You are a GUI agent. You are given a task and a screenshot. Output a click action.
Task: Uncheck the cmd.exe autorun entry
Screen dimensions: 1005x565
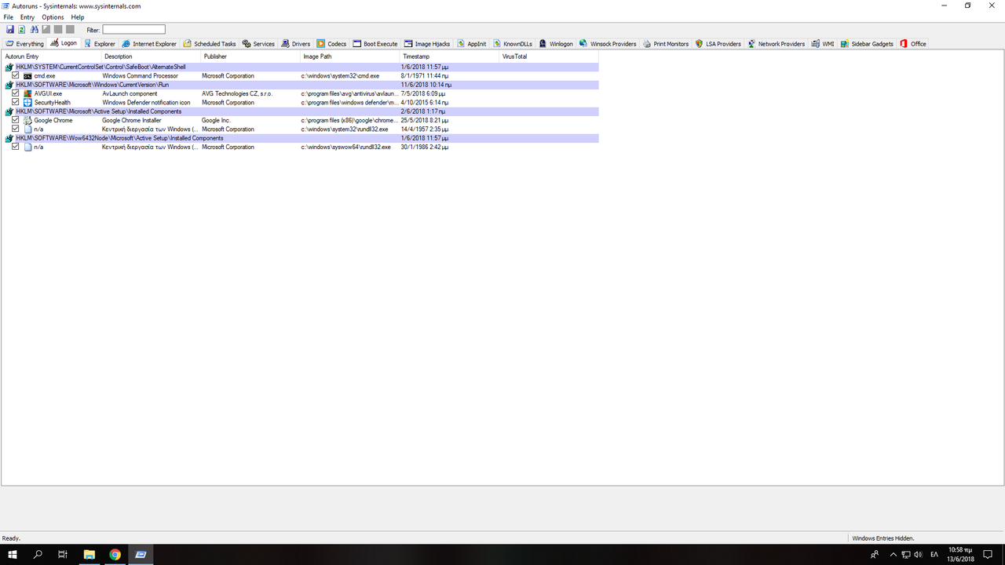[x=16, y=75]
